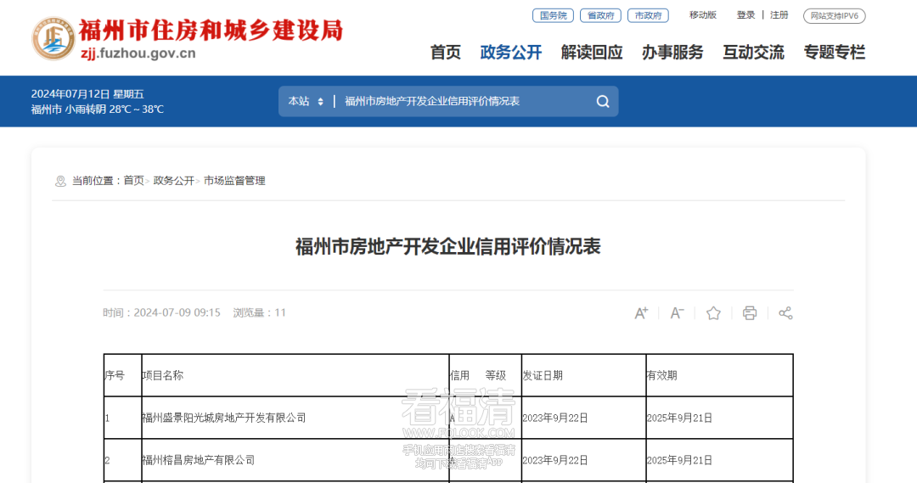
Task: Open the 本站 search scope dropdown
Action: (306, 101)
